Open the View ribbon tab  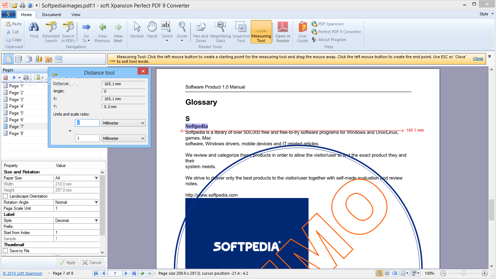76,15
